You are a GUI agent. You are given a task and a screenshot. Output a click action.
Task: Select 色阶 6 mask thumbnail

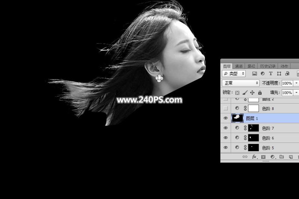253,138
